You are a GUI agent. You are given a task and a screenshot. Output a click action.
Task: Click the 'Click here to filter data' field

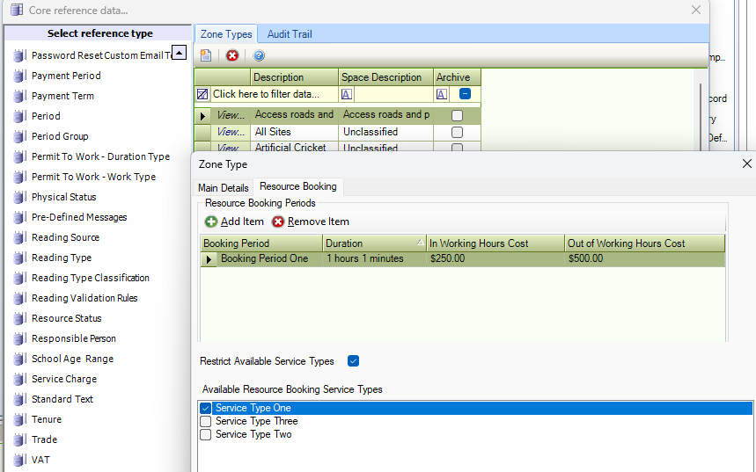[273, 94]
